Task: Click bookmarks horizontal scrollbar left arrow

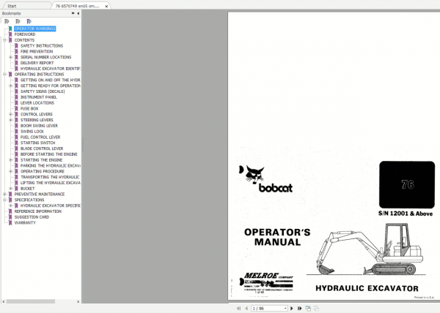Action: (4, 301)
